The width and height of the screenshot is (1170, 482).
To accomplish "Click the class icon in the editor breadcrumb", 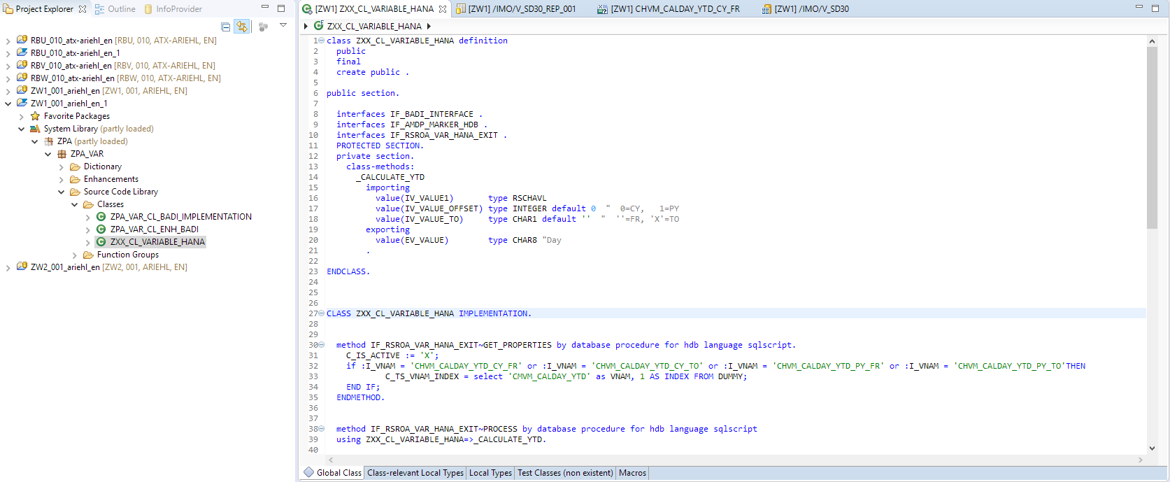I will coord(319,26).
